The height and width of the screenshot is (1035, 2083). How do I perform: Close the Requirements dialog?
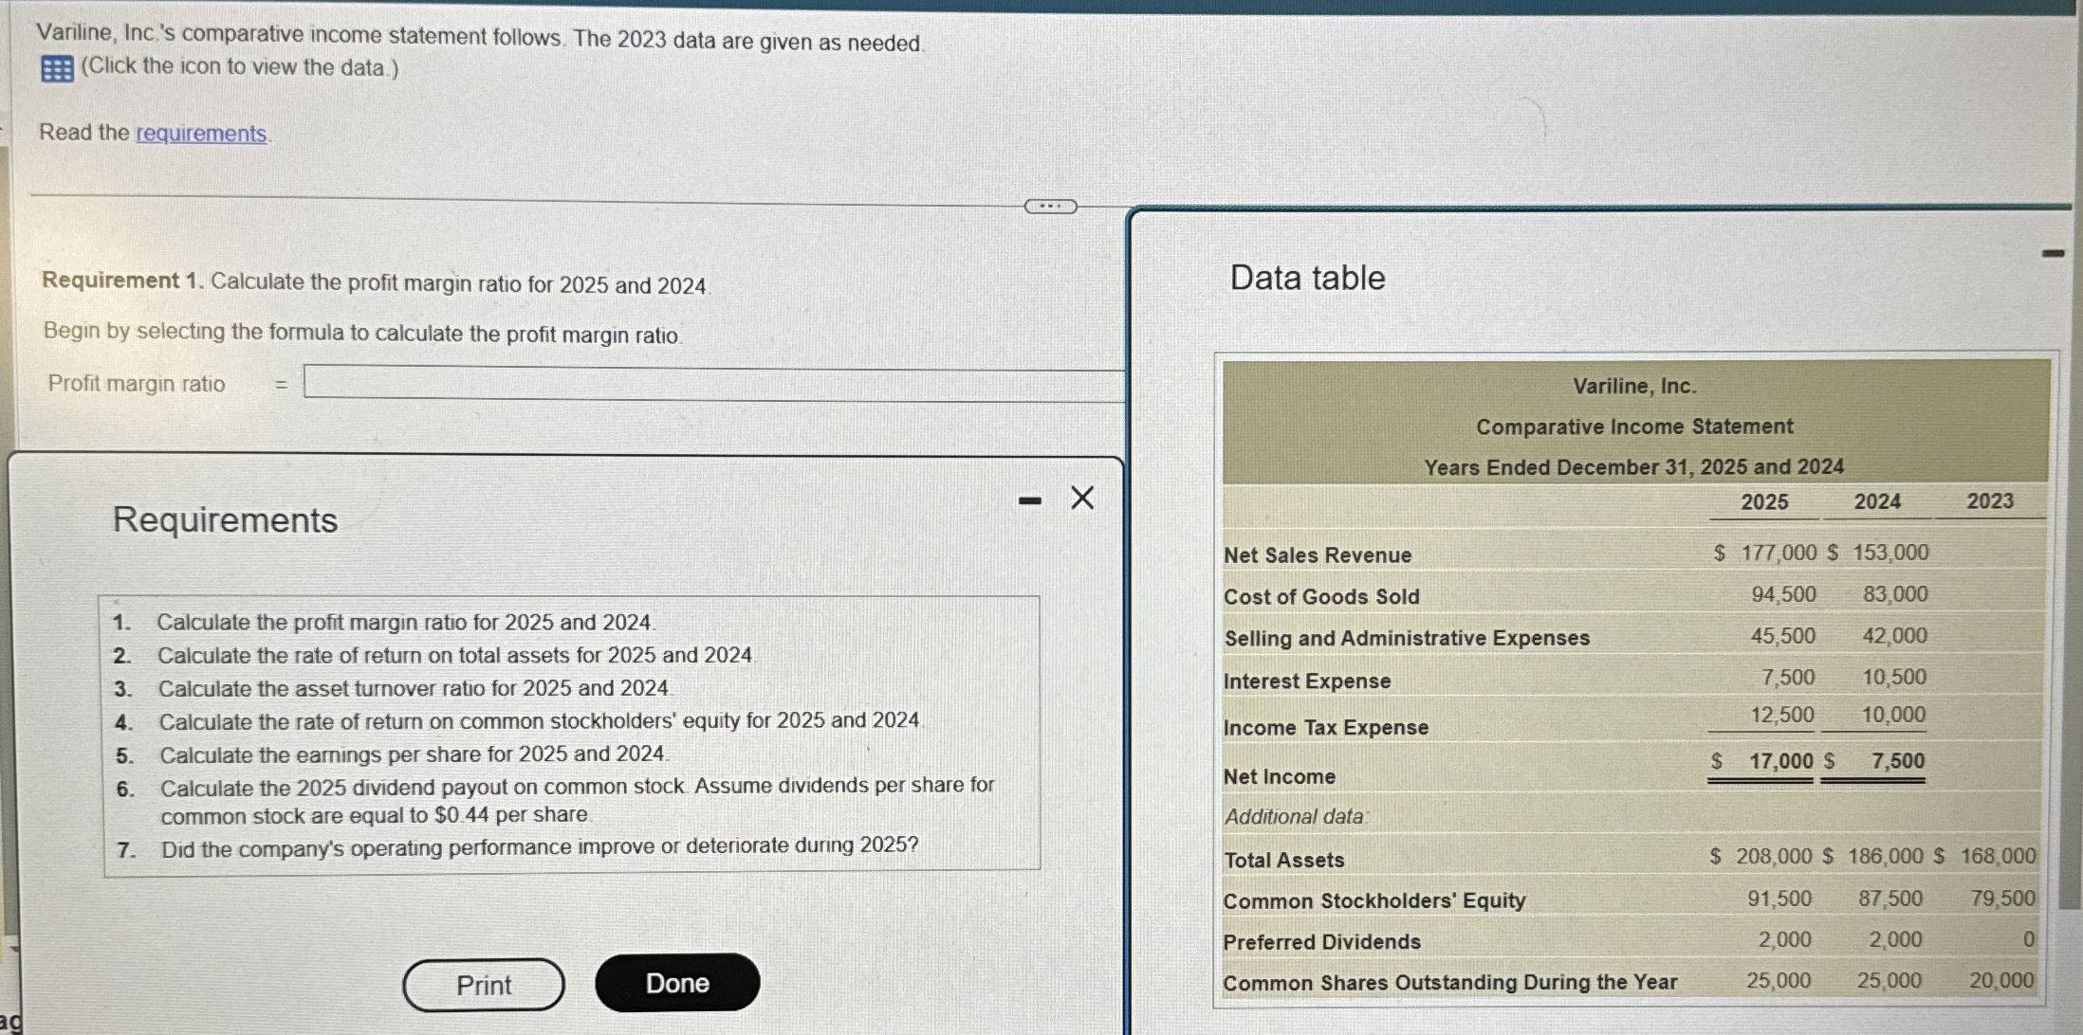1081,497
